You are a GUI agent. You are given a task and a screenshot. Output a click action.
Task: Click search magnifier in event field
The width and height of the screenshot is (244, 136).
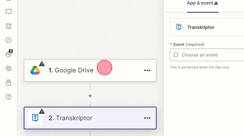click(176, 55)
